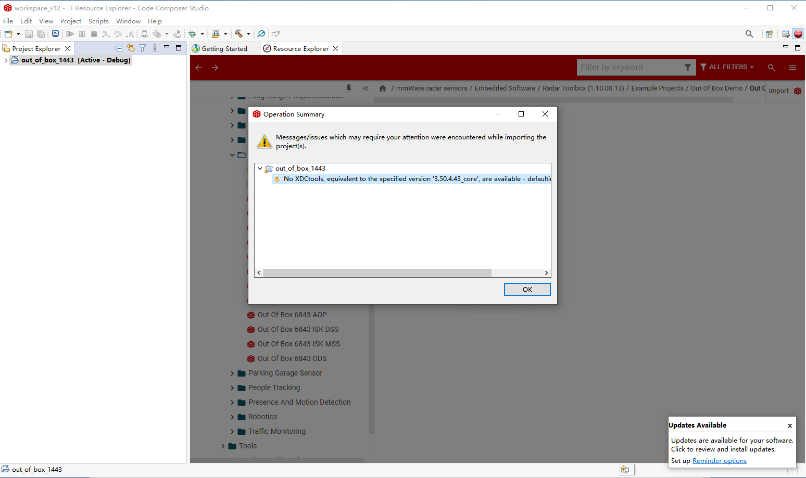Click the dialog scrollbar right arrow
The width and height of the screenshot is (806, 478).
click(546, 273)
